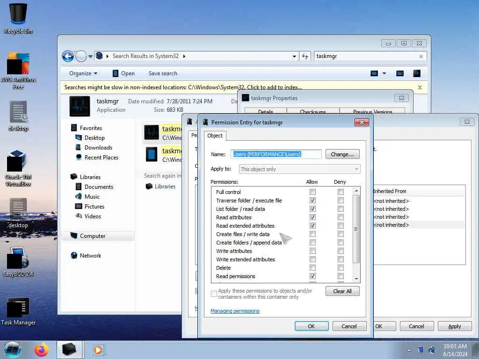Uncheck Allow for Read permissions

312,276
